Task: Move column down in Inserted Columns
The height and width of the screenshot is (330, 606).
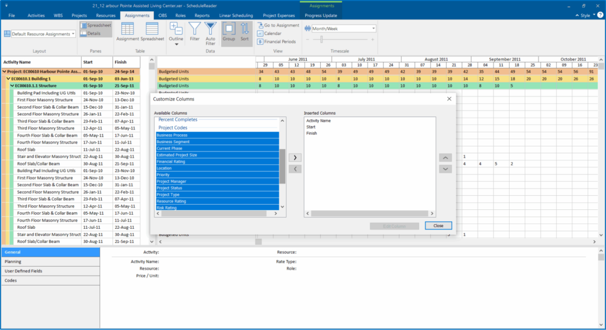Action: 445,169
